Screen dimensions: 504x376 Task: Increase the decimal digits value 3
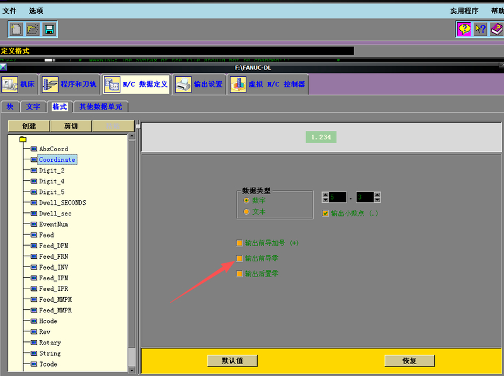[x=377, y=195]
